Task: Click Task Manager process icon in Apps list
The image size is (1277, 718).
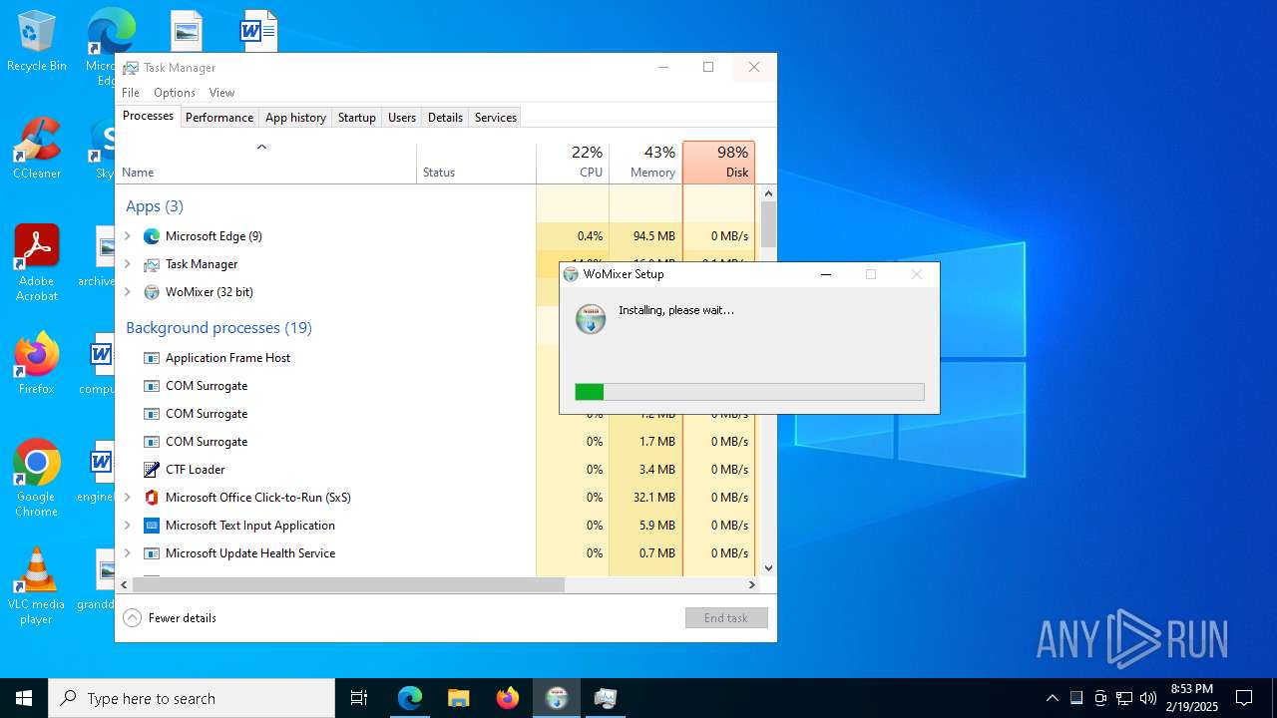Action: (152, 264)
